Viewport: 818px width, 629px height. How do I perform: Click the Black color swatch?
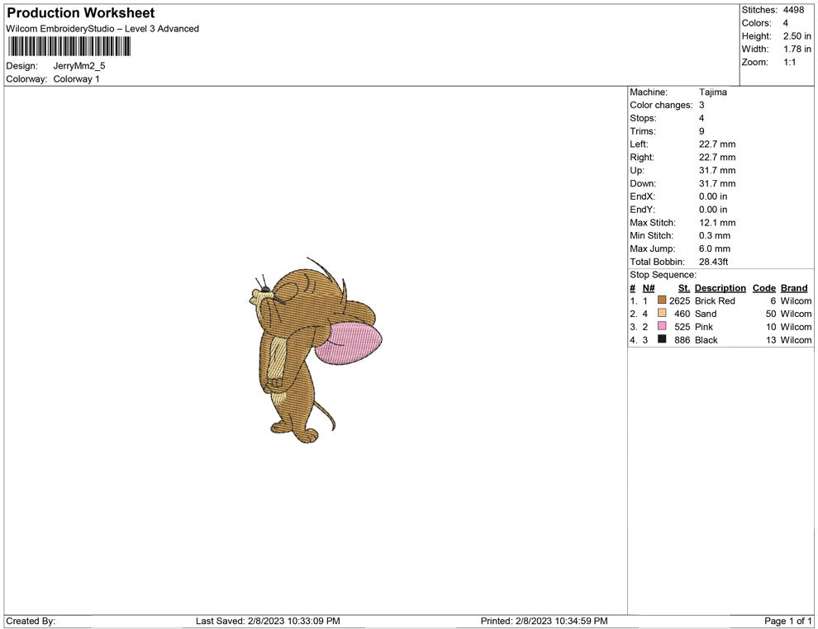tap(662, 339)
